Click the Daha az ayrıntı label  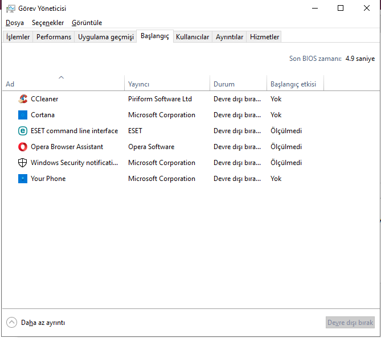point(43,323)
